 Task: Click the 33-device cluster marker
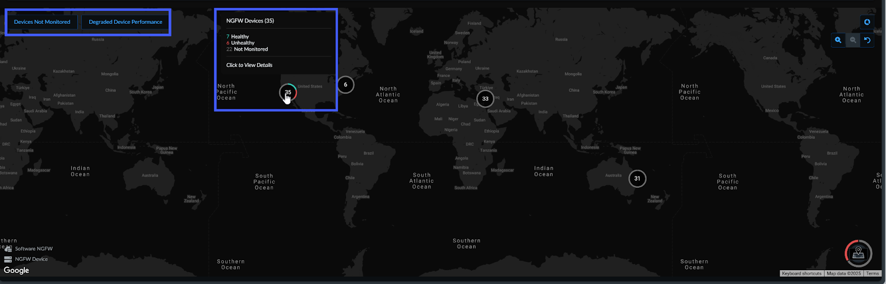pyautogui.click(x=485, y=99)
